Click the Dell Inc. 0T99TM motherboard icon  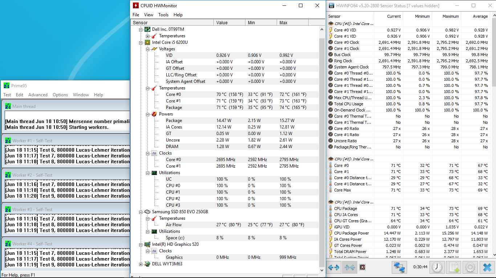(x=147, y=29)
